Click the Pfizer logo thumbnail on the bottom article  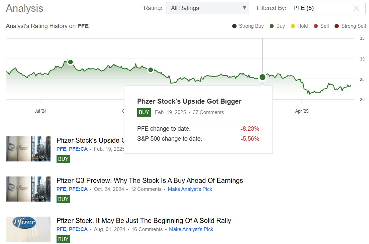click(28, 229)
